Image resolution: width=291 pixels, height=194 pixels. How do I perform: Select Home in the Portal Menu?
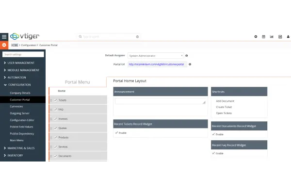pos(62,91)
